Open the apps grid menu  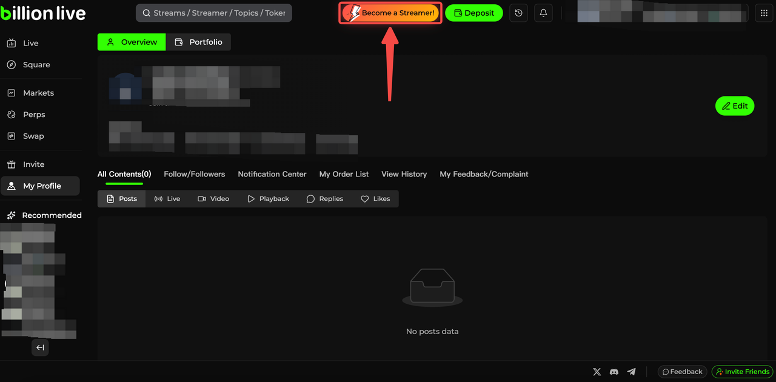[x=764, y=13]
